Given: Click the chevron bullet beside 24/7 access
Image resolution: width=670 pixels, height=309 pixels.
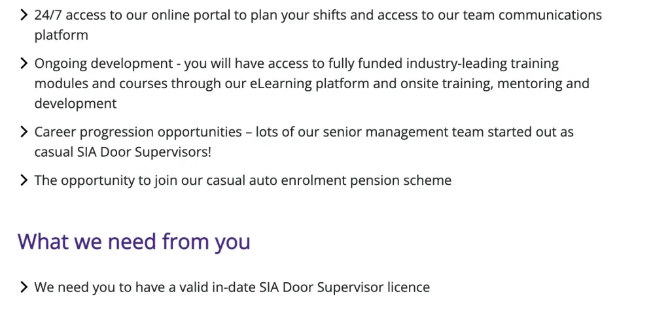Looking at the screenshot, I should [24, 16].
